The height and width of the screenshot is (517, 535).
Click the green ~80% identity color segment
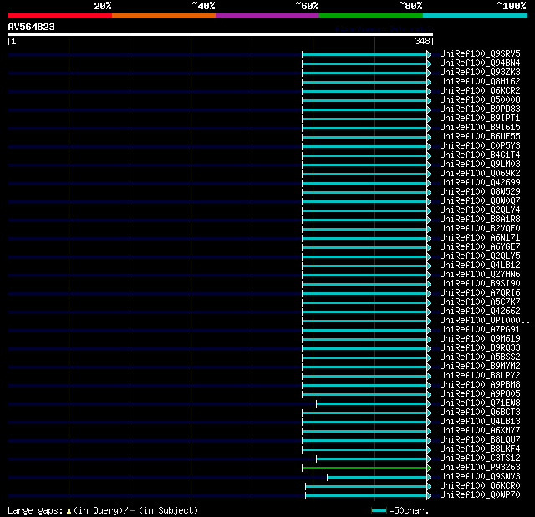(371, 15)
